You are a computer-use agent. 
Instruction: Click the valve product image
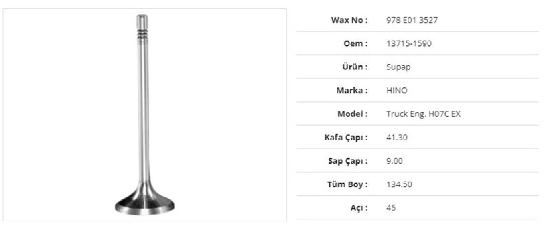click(x=144, y=120)
